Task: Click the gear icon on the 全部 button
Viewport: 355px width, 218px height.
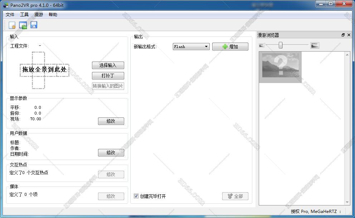Action: coord(229,196)
